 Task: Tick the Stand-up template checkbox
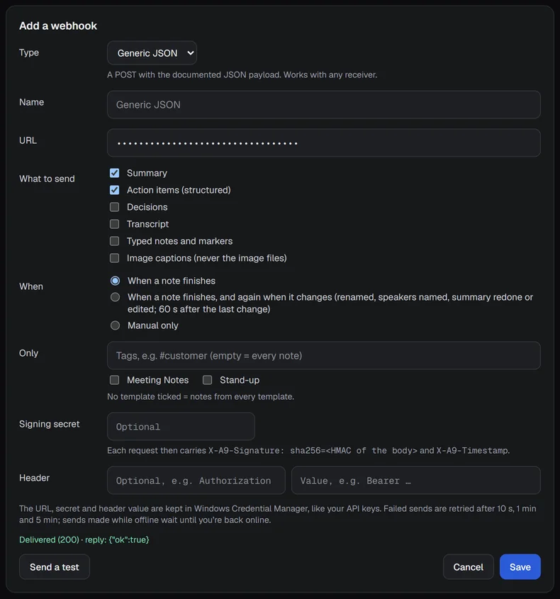(x=207, y=380)
